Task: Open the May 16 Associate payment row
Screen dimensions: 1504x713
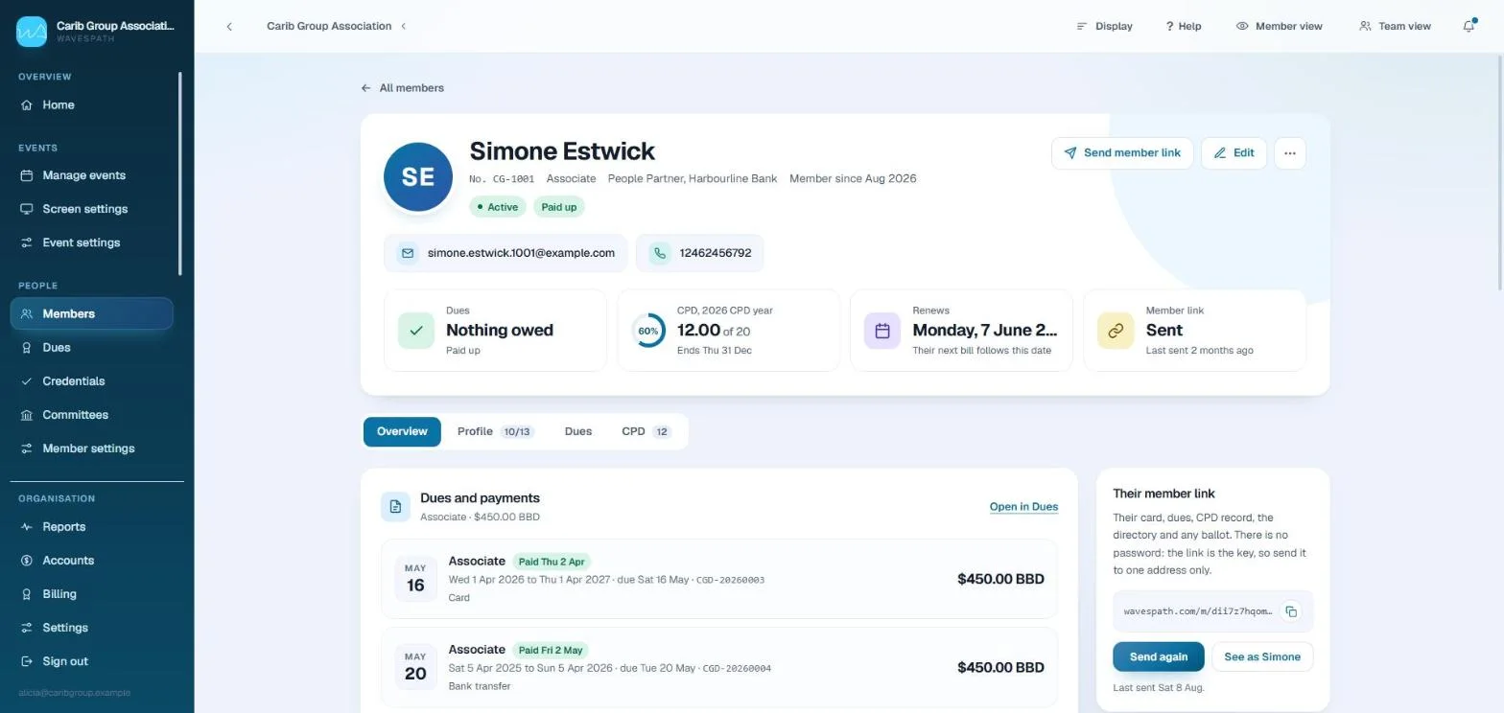Action: (x=719, y=579)
